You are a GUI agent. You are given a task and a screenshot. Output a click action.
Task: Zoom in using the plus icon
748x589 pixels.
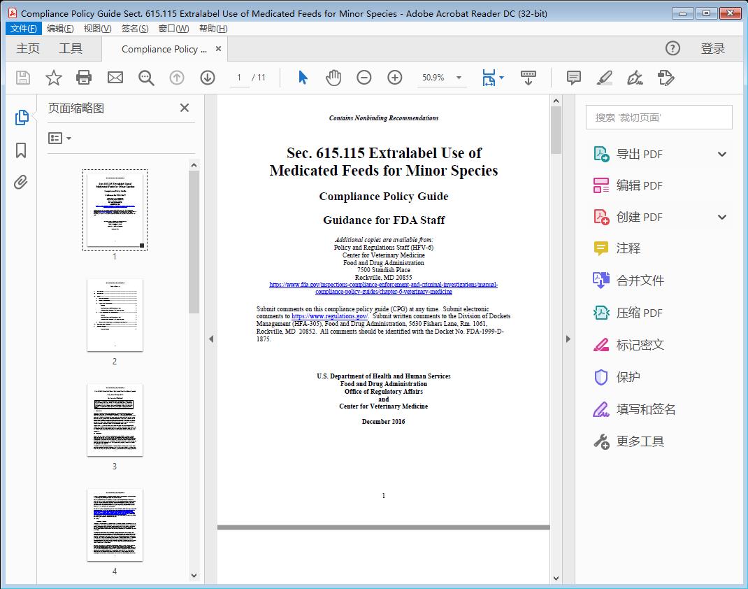click(x=395, y=78)
